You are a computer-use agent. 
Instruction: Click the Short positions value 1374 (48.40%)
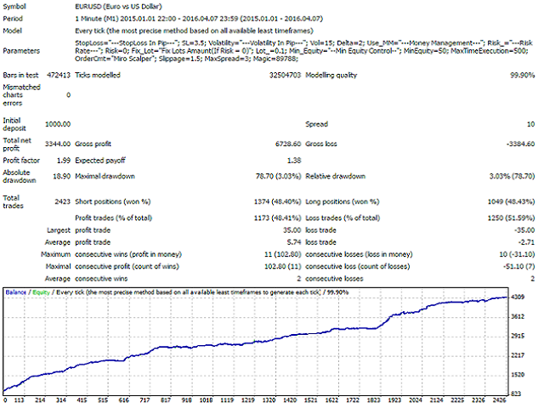[278, 202]
